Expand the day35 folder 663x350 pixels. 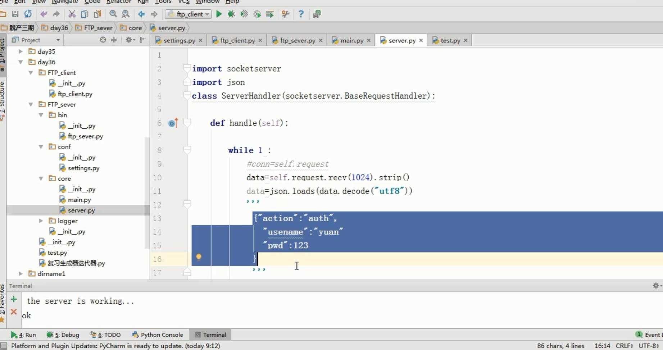tap(21, 51)
